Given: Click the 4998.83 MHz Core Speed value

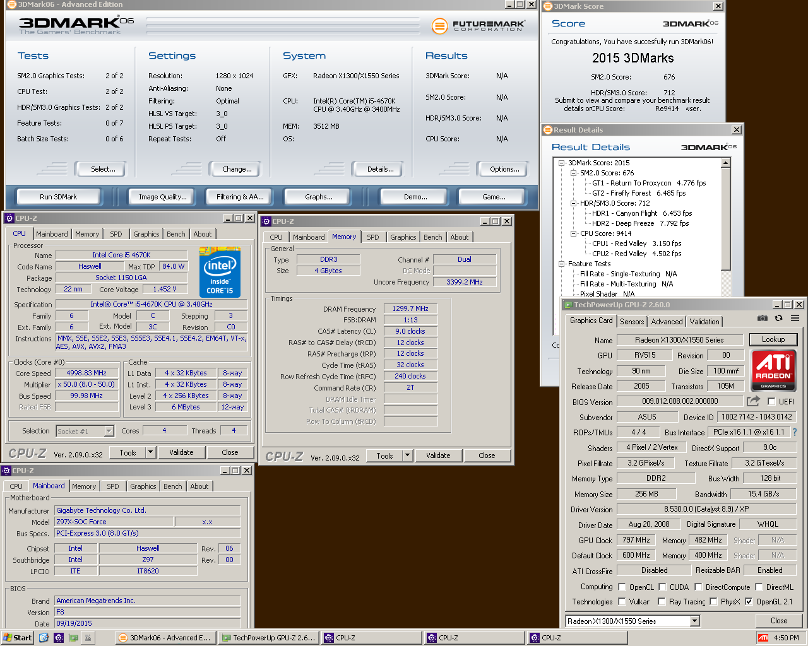Looking at the screenshot, I should [86, 373].
